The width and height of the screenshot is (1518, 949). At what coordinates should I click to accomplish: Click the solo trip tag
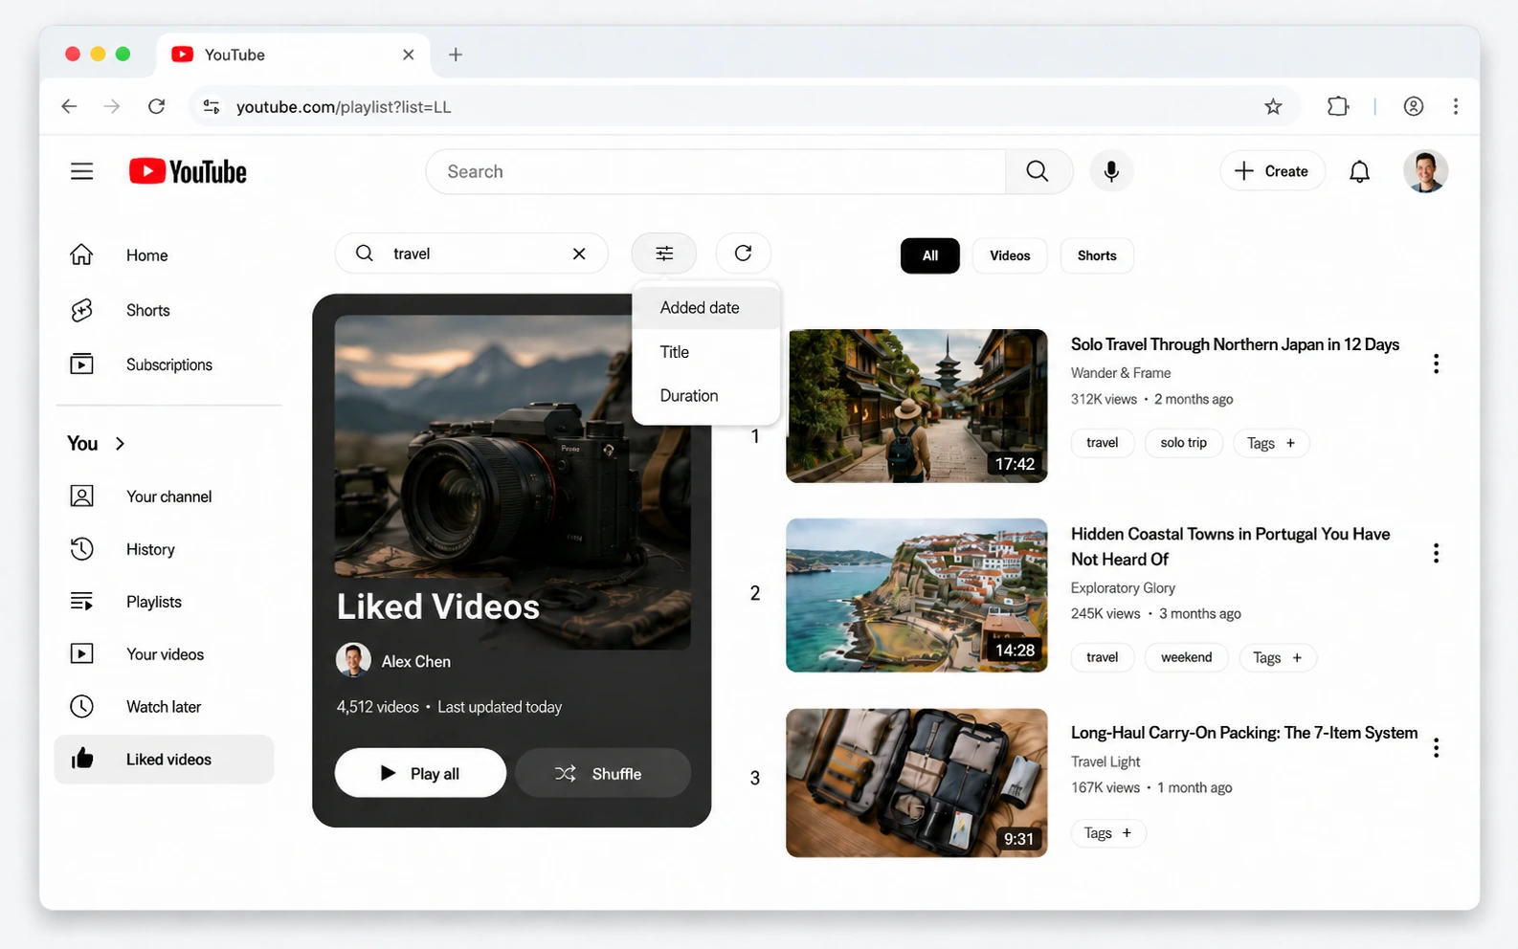click(1184, 443)
